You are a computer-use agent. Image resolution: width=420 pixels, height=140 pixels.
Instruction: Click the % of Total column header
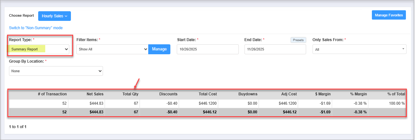[x=396, y=94]
